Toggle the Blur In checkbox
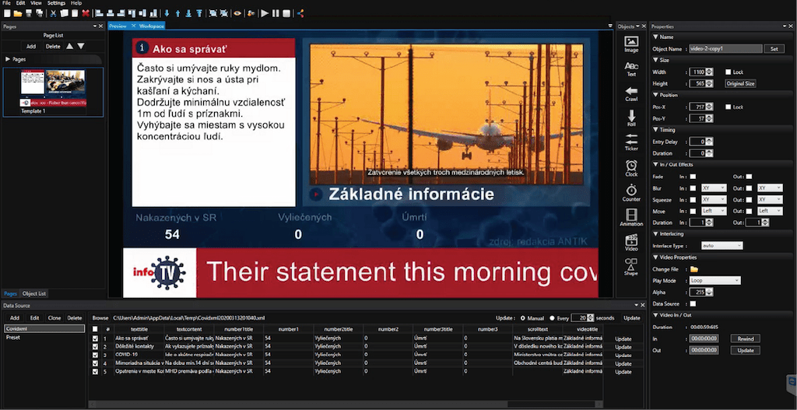Screen dimensions: 797x410 693,188
